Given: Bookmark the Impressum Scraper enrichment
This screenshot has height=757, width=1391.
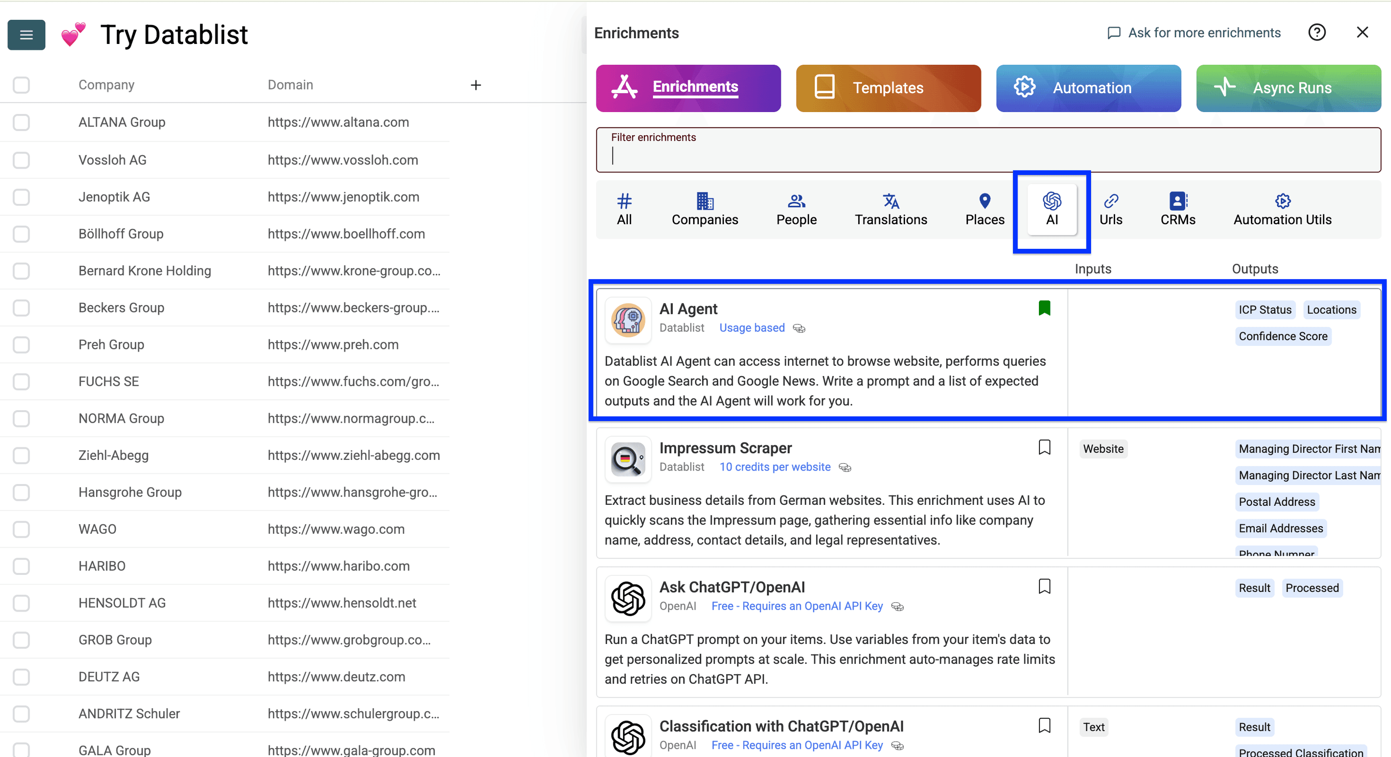Looking at the screenshot, I should [1044, 447].
